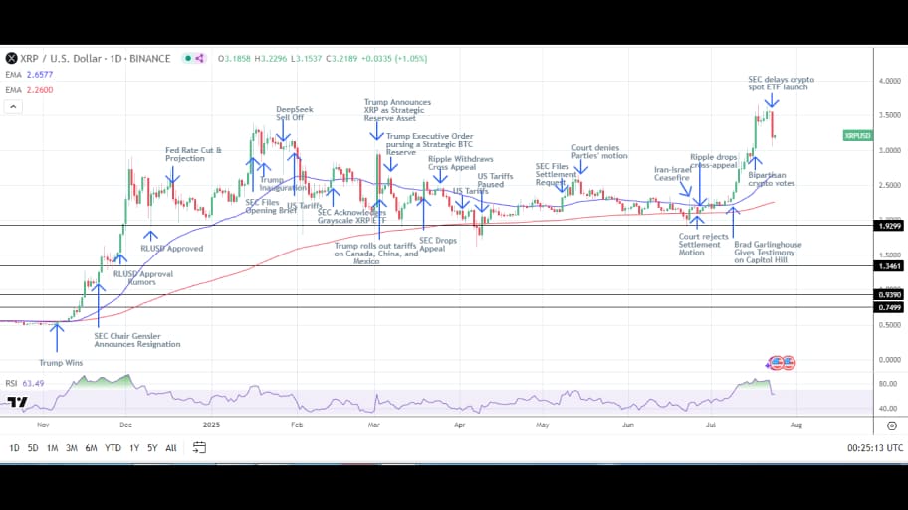This screenshot has width=908, height=510.
Task: Click 'SEC delays crypto spot ETF launch' annotation
Action: 781,84
